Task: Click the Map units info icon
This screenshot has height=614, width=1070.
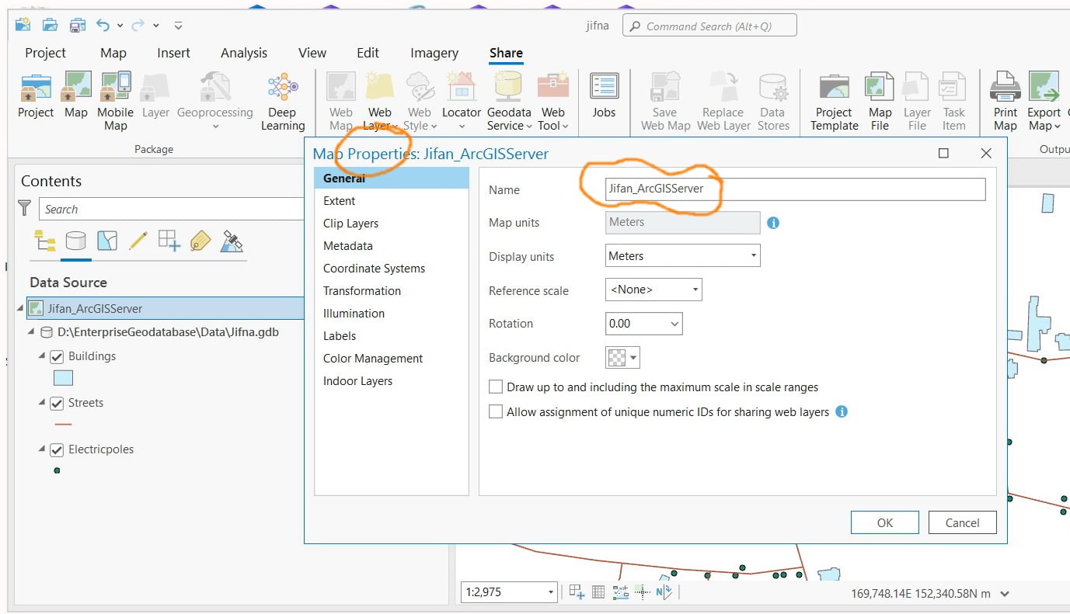Action: (773, 223)
